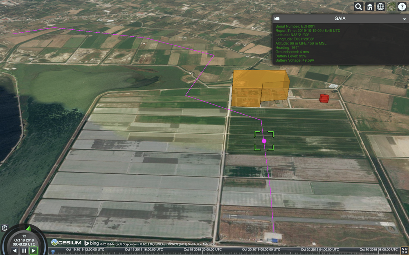
Task: Click the Microsoft Corporation credit
Action: tap(119, 244)
